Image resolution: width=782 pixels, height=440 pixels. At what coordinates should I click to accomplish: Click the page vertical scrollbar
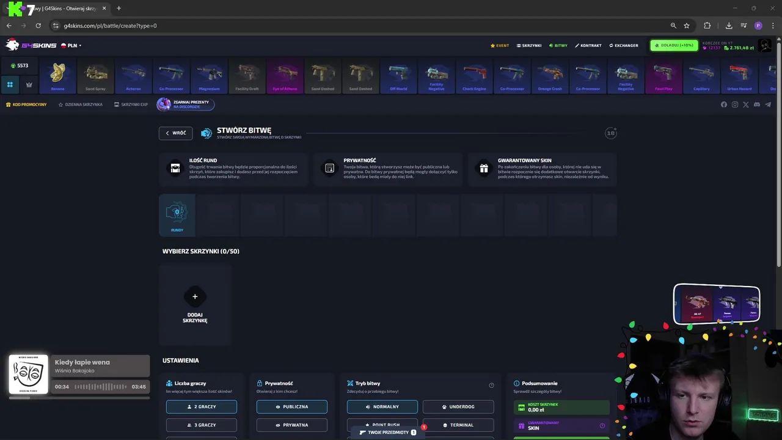pos(778,153)
